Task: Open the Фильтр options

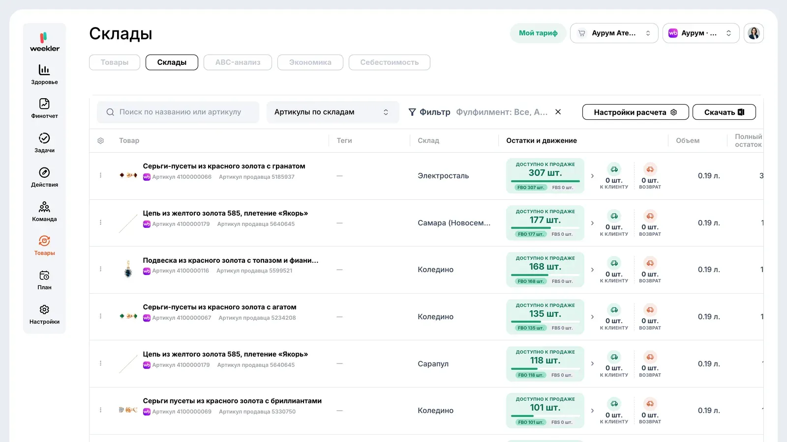Action: pyautogui.click(x=429, y=112)
